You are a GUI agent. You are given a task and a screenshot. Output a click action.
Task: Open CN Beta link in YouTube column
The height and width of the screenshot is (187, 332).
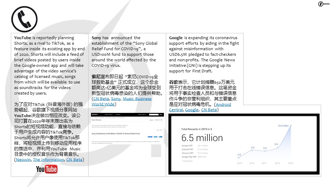point(74,160)
